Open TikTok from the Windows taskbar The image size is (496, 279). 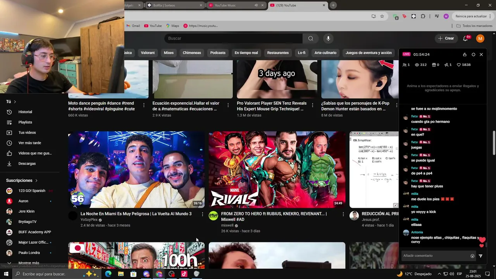coord(184,274)
